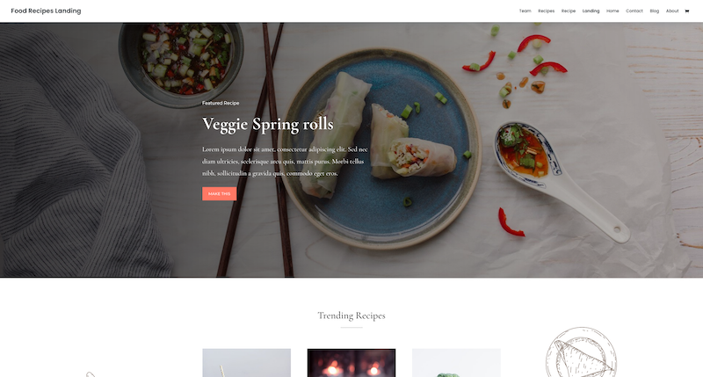Select the Featured Recipe label
Image resolution: width=703 pixels, height=377 pixels.
(x=221, y=103)
